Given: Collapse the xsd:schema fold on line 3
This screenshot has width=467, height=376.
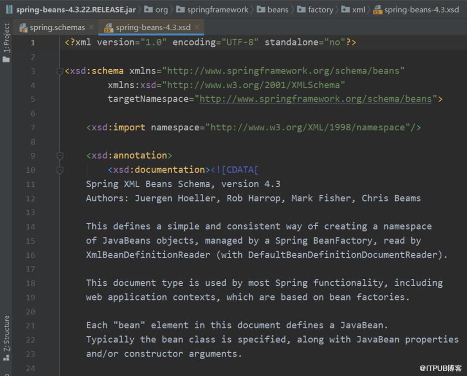Looking at the screenshot, I should (60, 71).
